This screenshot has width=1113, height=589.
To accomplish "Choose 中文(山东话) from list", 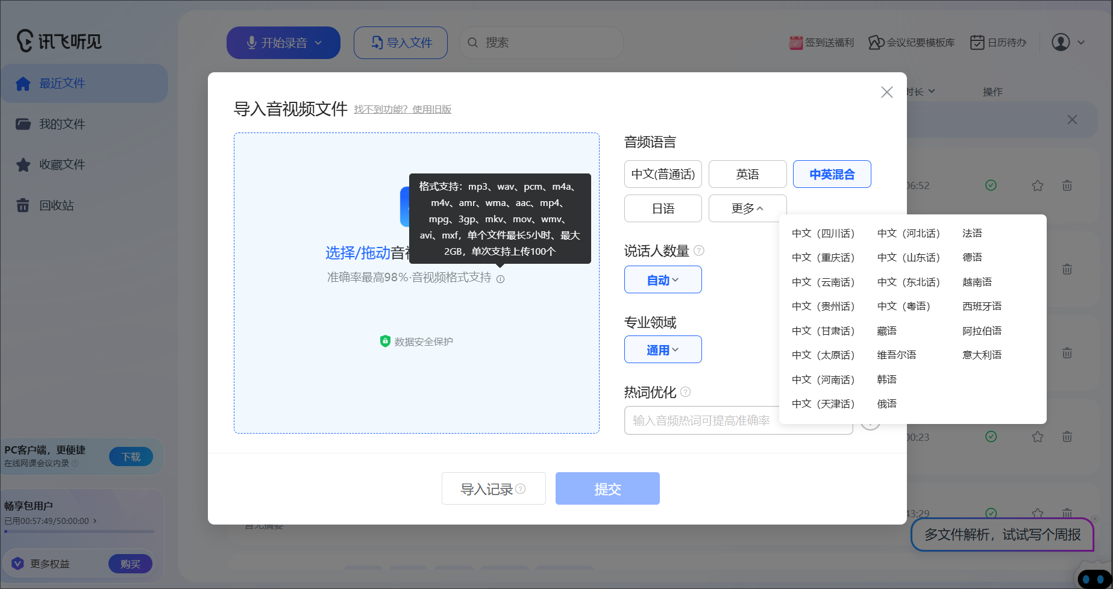I will (909, 257).
